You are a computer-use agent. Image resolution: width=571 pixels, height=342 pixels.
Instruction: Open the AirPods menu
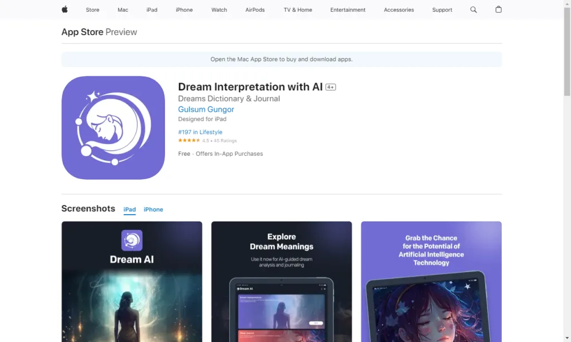pos(255,10)
